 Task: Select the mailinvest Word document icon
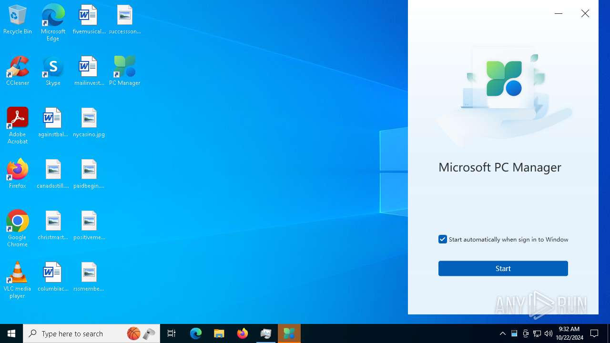pos(89,71)
